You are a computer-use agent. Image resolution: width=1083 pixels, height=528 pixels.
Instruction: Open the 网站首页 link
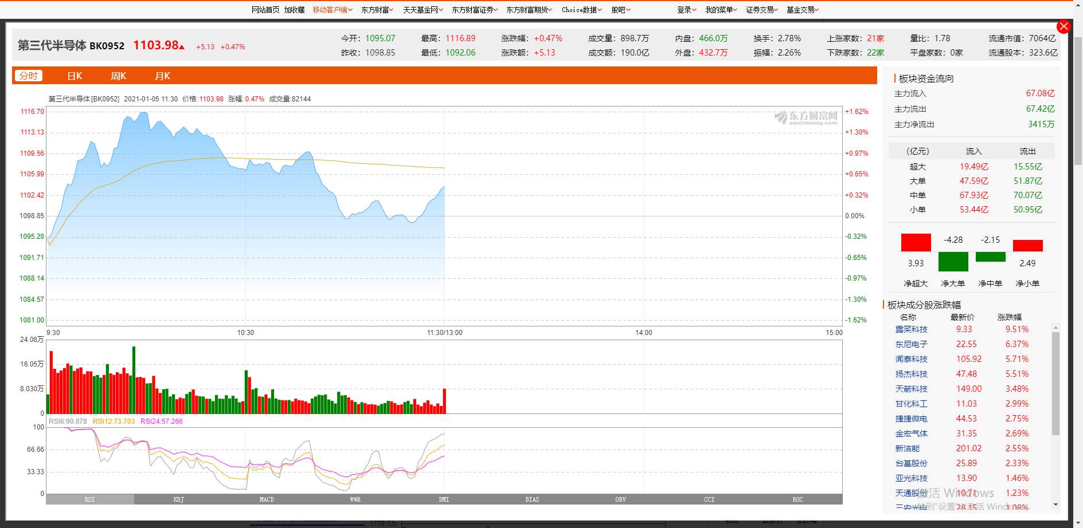(265, 10)
